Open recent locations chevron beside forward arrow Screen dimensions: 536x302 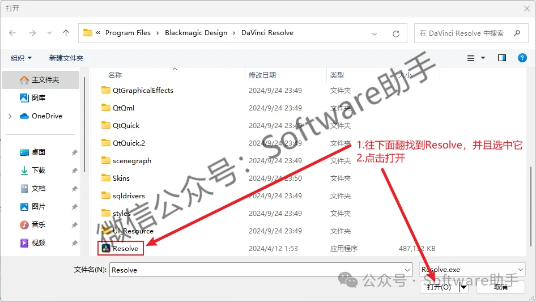49,33
